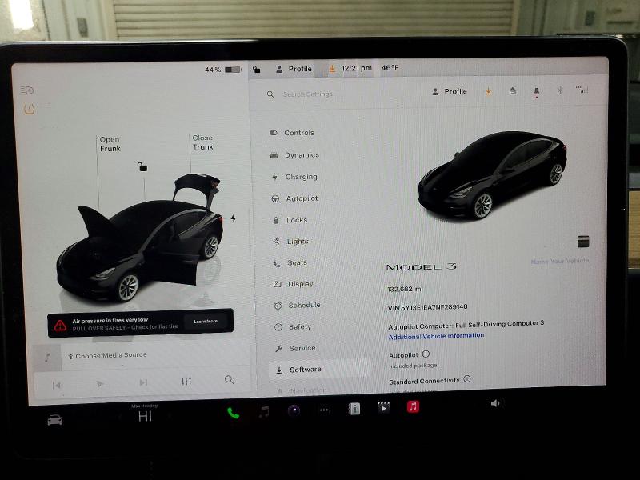640x480 pixels.
Task: Open the Seats menu
Action: point(290,263)
